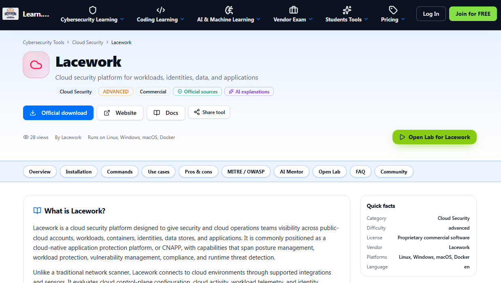The image size is (501, 283).
Task: Open the Community tab
Action: [x=394, y=172]
